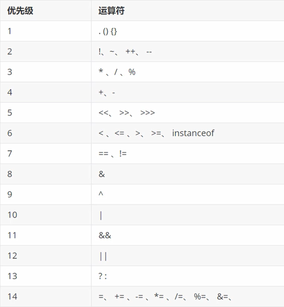Click the %= assignment operator
Viewport: 284px width, 307px height.
coord(200,297)
